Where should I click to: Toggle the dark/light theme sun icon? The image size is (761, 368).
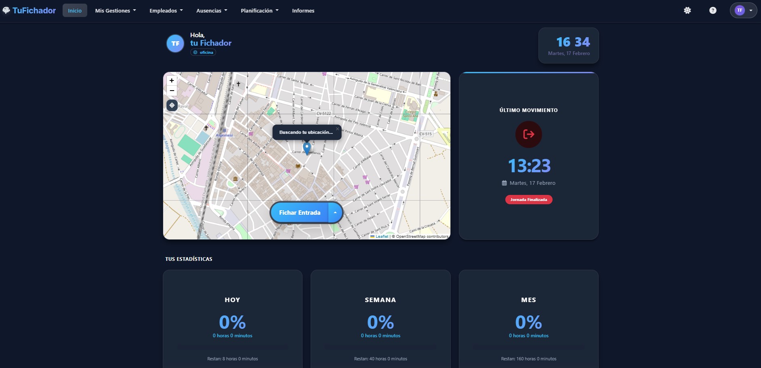[687, 11]
